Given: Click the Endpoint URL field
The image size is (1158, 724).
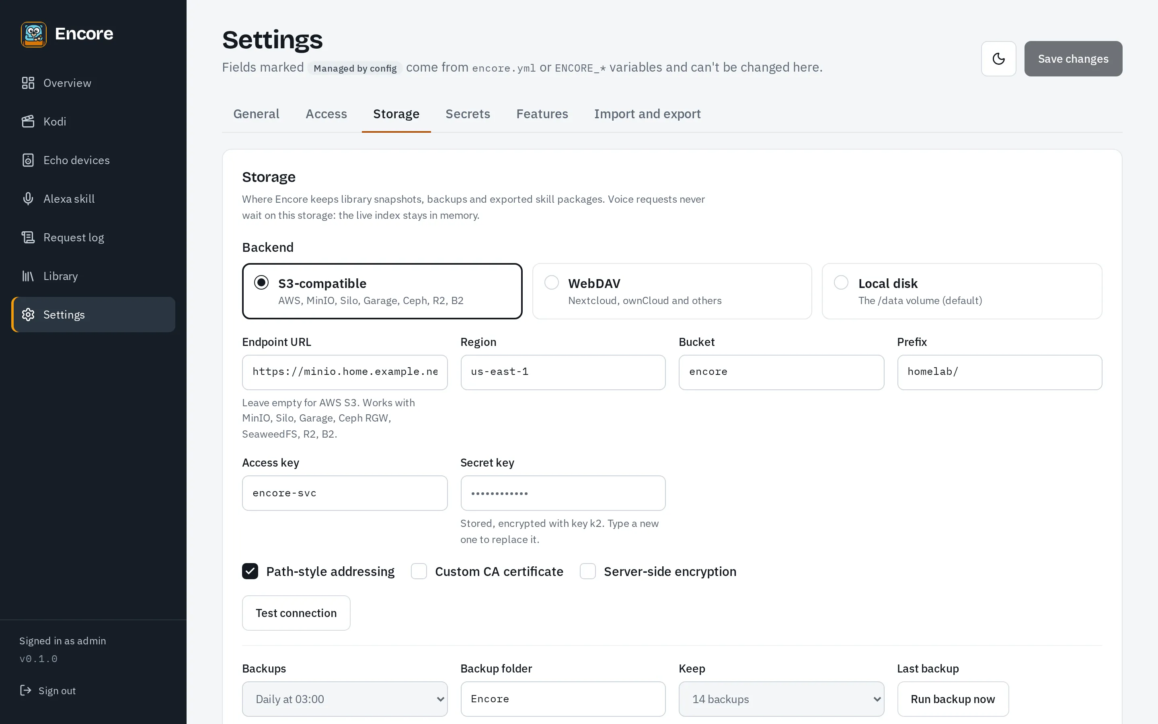Looking at the screenshot, I should (x=345, y=372).
